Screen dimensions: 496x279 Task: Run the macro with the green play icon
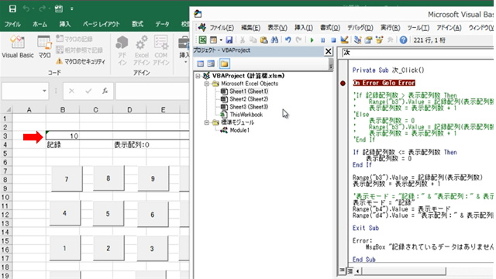312,40
